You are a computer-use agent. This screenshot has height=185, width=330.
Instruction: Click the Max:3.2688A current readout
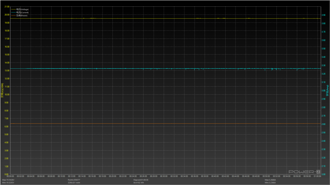(270, 180)
